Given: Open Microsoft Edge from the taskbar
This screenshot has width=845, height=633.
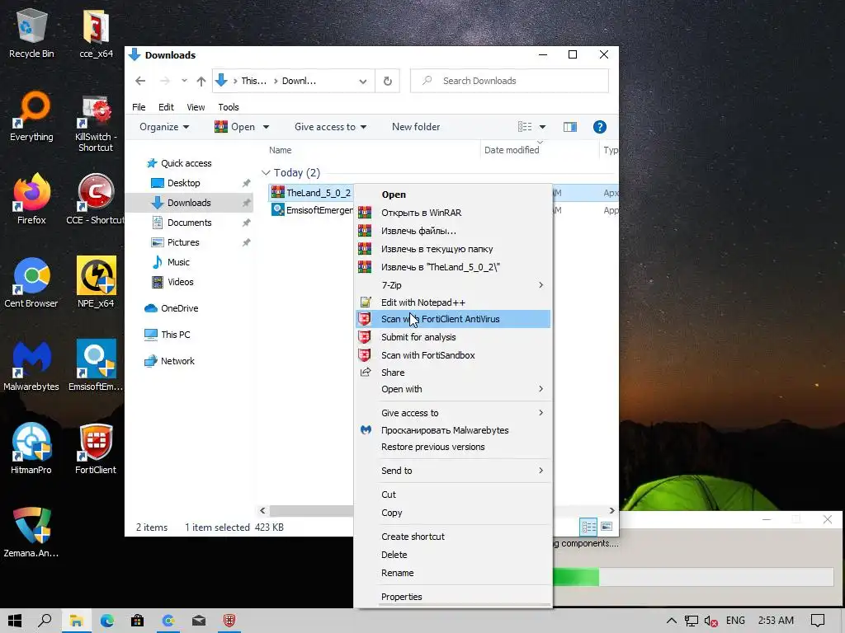Looking at the screenshot, I should pos(106,621).
